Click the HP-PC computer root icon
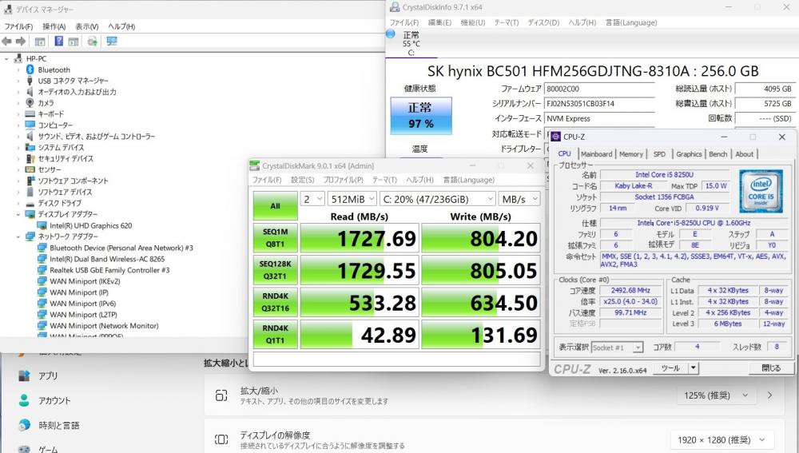The width and height of the screenshot is (799, 453). (x=18, y=58)
